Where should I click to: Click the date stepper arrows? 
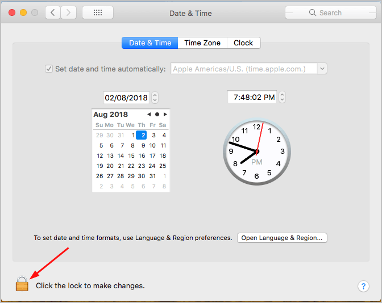pyautogui.click(x=155, y=98)
